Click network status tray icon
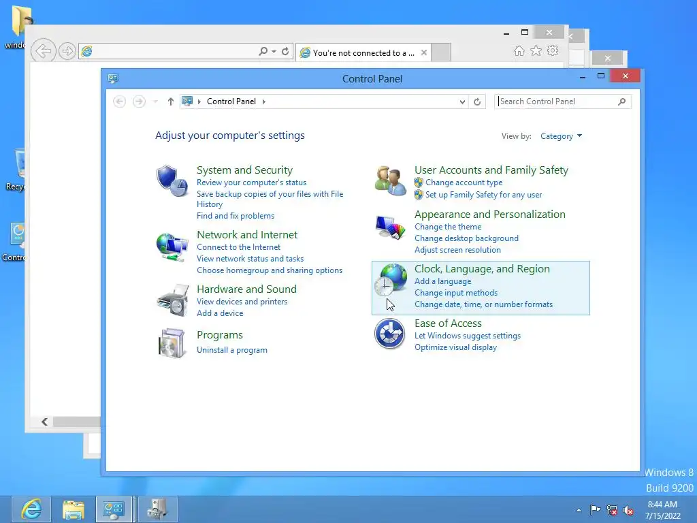This screenshot has height=523, width=697. pyautogui.click(x=612, y=510)
